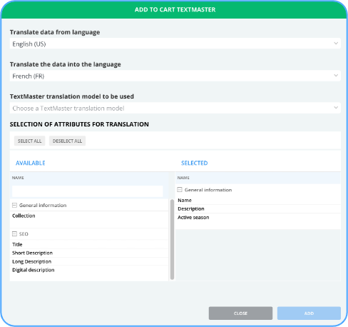Click the Deselect All button
Screen dimensions: 348x327
click(67, 141)
